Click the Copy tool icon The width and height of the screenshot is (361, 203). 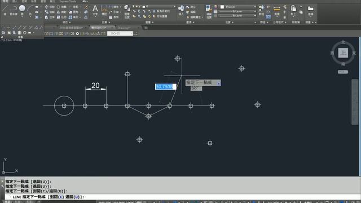click(47, 12)
